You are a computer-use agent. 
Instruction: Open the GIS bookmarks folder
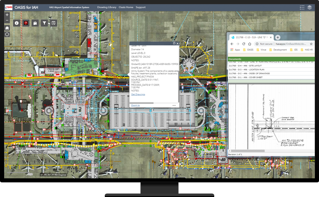tap(294, 50)
